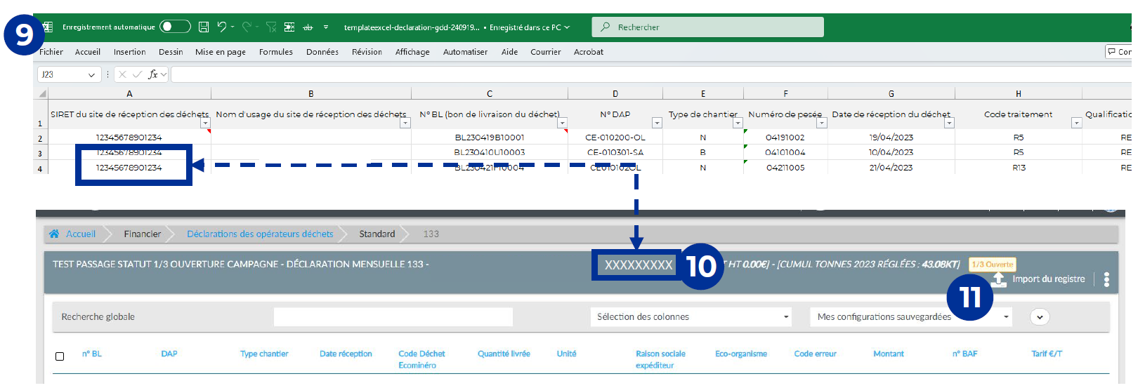Open the filter arrow on N° DAP column
This screenshot has height=388, width=1138.
[x=657, y=123]
